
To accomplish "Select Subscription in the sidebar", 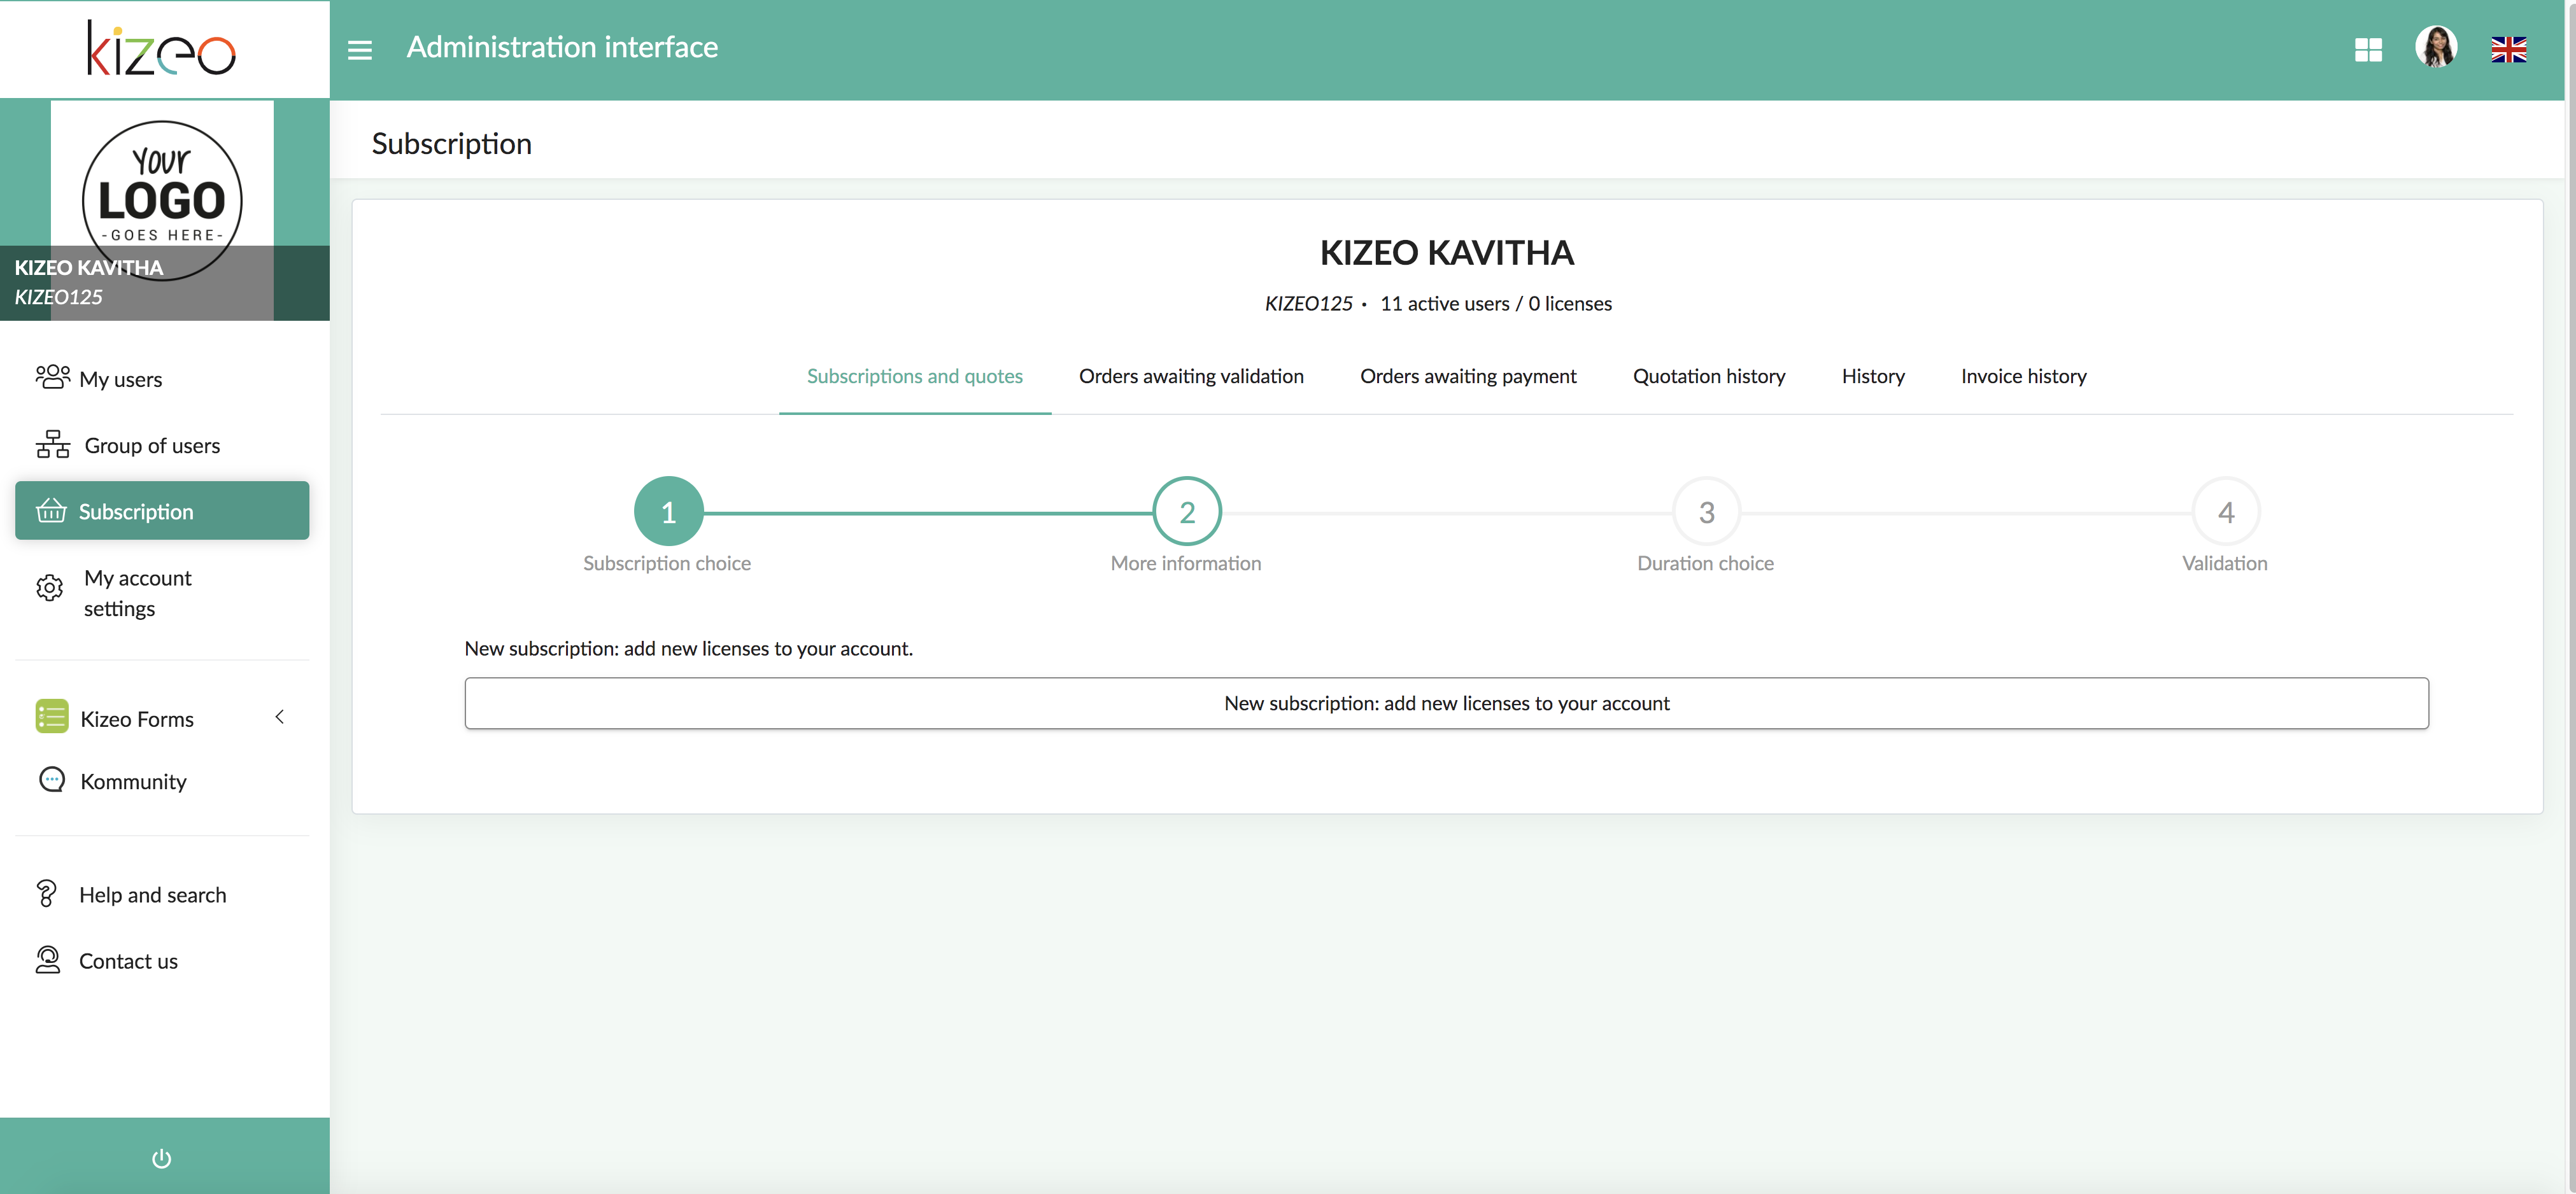I will [x=162, y=511].
